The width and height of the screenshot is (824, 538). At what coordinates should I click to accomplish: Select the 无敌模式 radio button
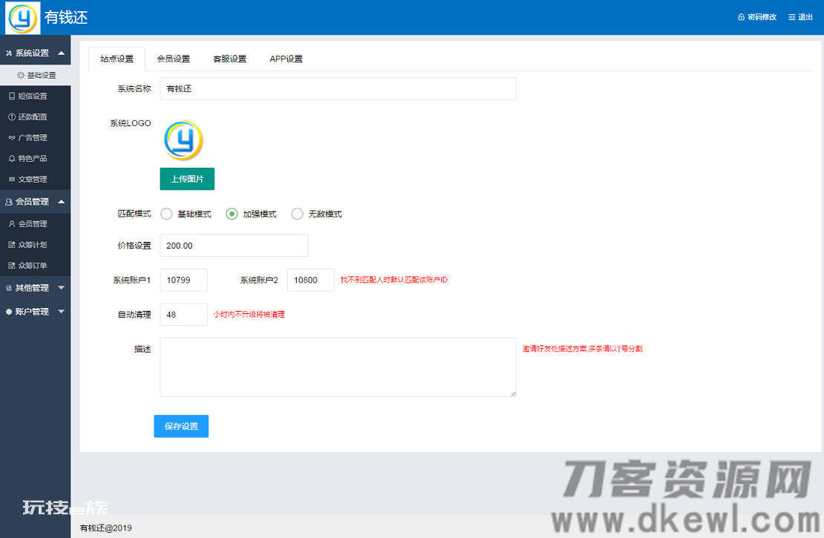click(x=297, y=214)
